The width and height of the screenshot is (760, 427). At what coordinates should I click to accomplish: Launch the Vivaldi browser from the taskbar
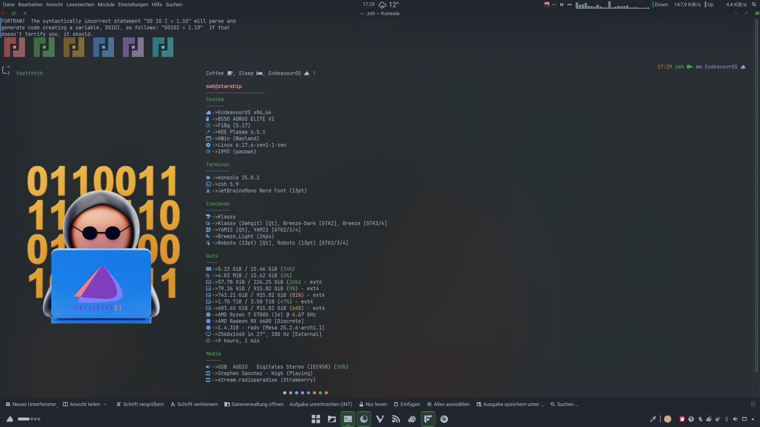point(380,419)
